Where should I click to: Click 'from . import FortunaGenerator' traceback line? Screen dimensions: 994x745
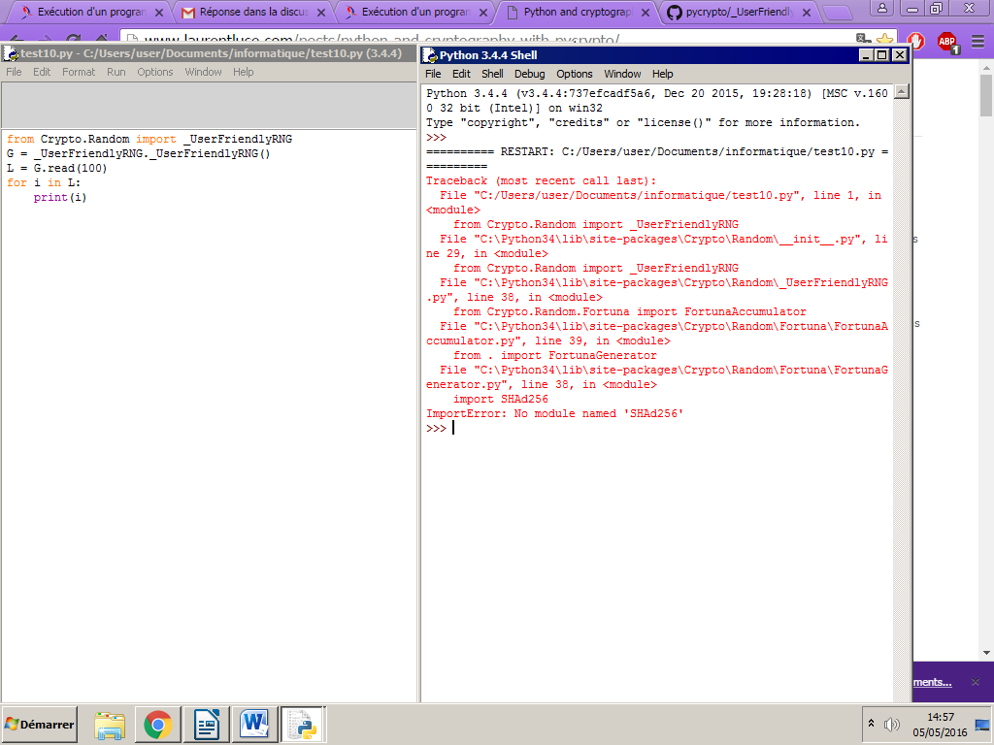(554, 355)
